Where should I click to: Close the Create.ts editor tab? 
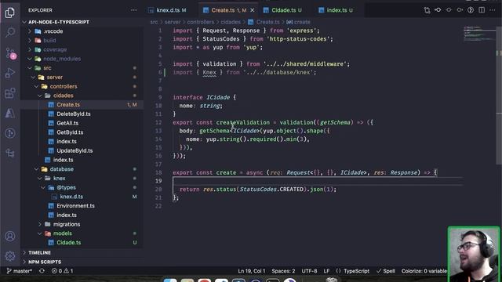click(x=253, y=10)
